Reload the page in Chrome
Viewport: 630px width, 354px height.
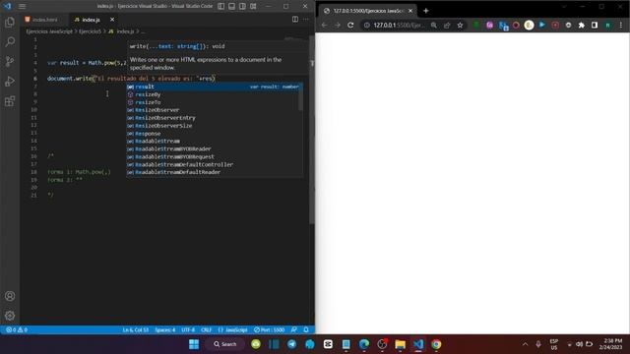pyautogui.click(x=350, y=25)
